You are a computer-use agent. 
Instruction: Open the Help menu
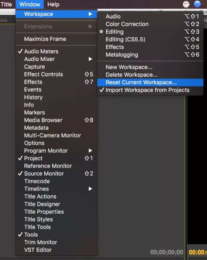[53, 4]
